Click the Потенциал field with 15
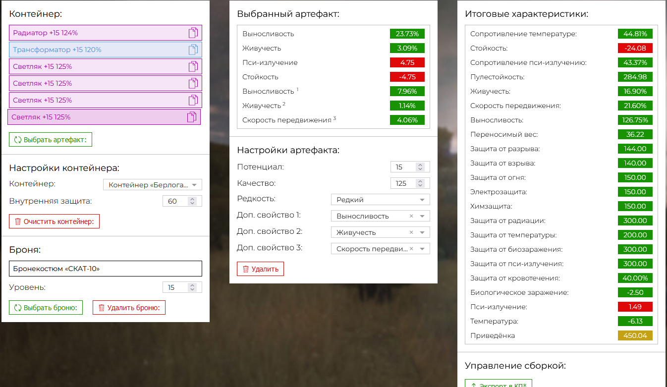667x387 pixels. (x=410, y=167)
